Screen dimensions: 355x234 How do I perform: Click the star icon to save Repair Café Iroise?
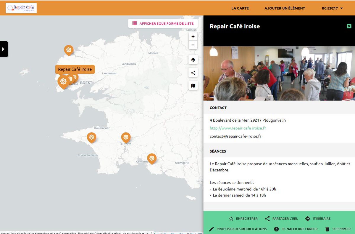(x=231, y=218)
